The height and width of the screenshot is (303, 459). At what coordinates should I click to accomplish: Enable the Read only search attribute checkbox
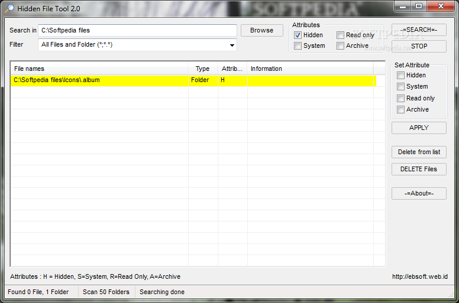tap(340, 35)
